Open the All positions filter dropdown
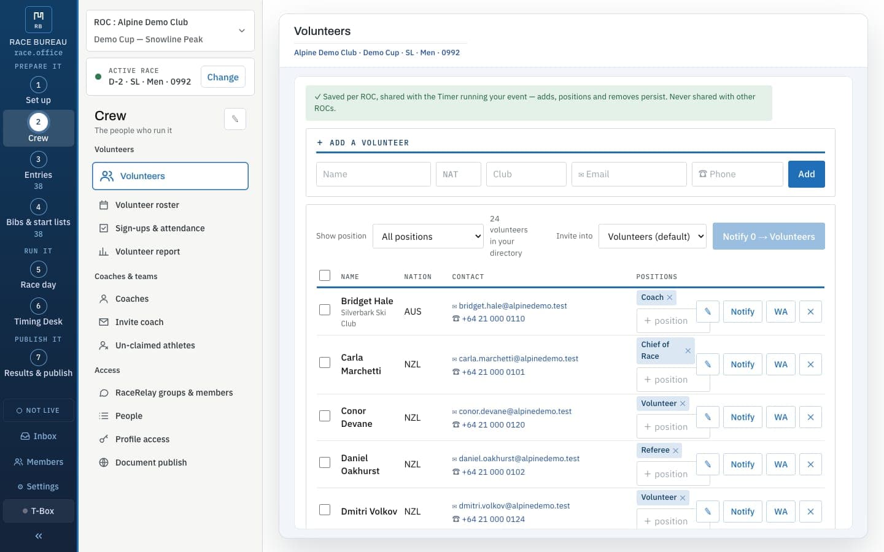Screen dimensions: 884x552 428,236
